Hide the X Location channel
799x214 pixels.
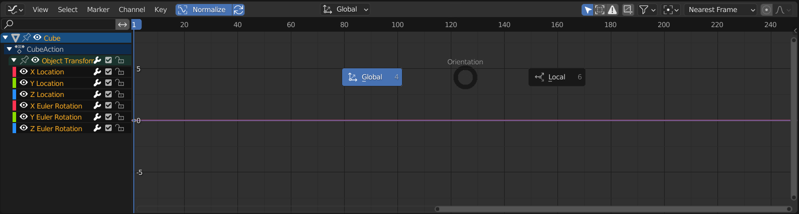point(24,72)
